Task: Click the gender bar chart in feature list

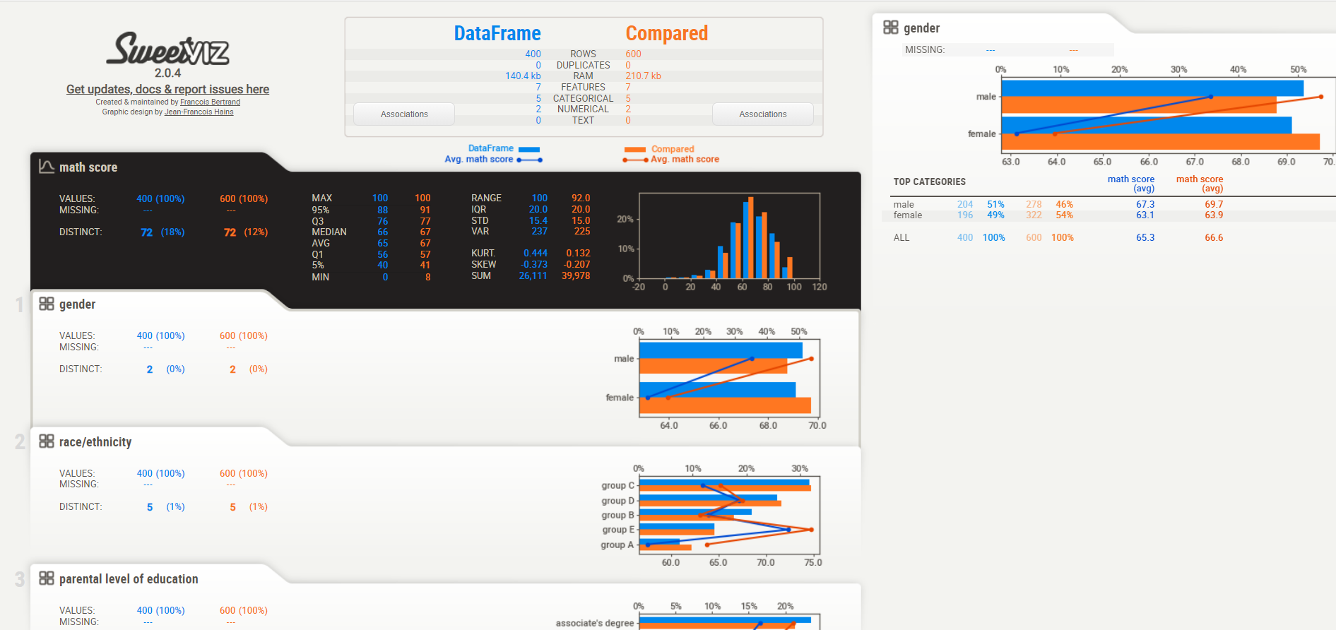Action: click(729, 378)
